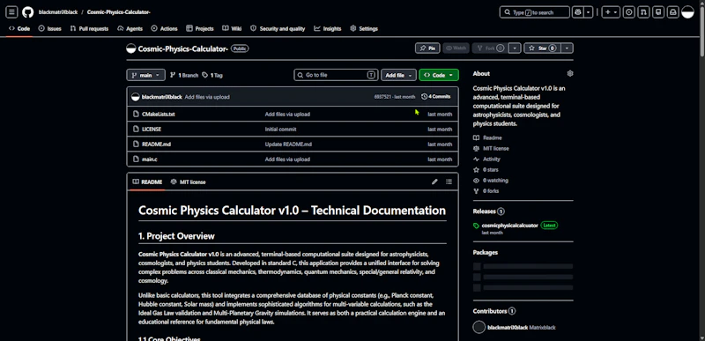705x341 pixels.
Task: Expand the Star lists dropdown arrow
Action: (x=568, y=48)
